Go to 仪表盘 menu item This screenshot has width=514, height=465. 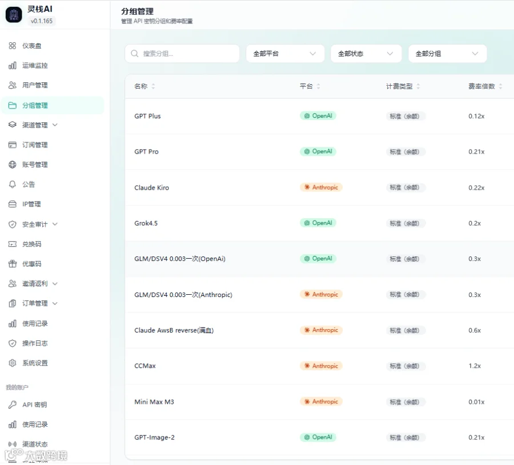tap(53, 46)
